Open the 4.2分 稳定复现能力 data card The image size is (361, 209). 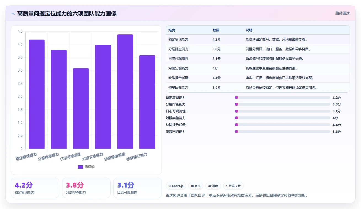(x=35, y=188)
